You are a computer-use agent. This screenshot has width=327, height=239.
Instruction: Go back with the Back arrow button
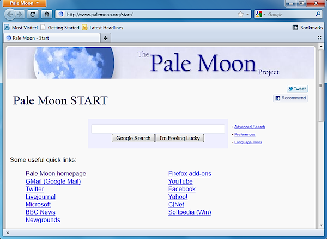coord(10,14)
